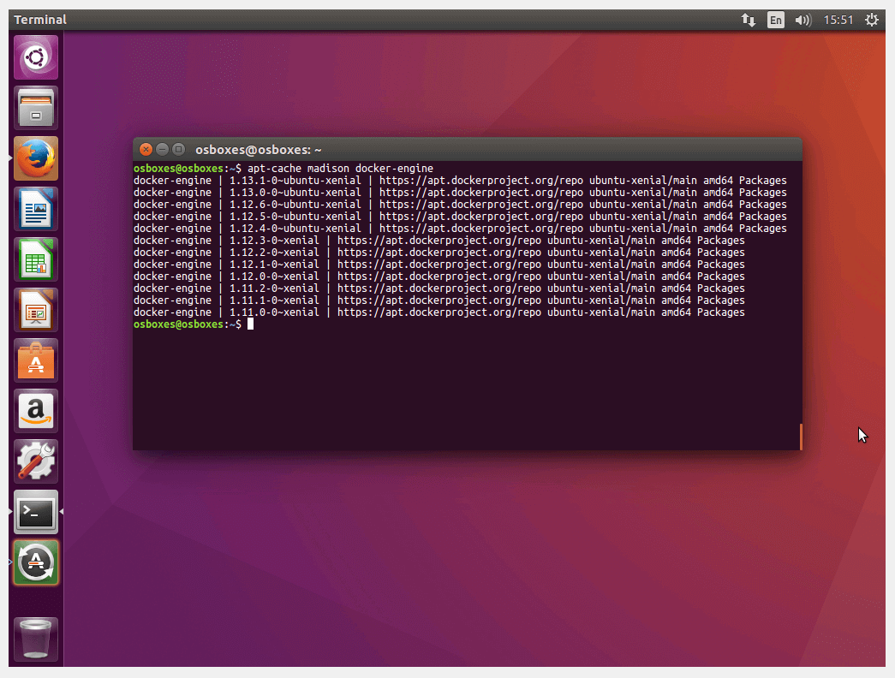Open the network connections indicator
The width and height of the screenshot is (895, 678).
pyautogui.click(x=749, y=20)
